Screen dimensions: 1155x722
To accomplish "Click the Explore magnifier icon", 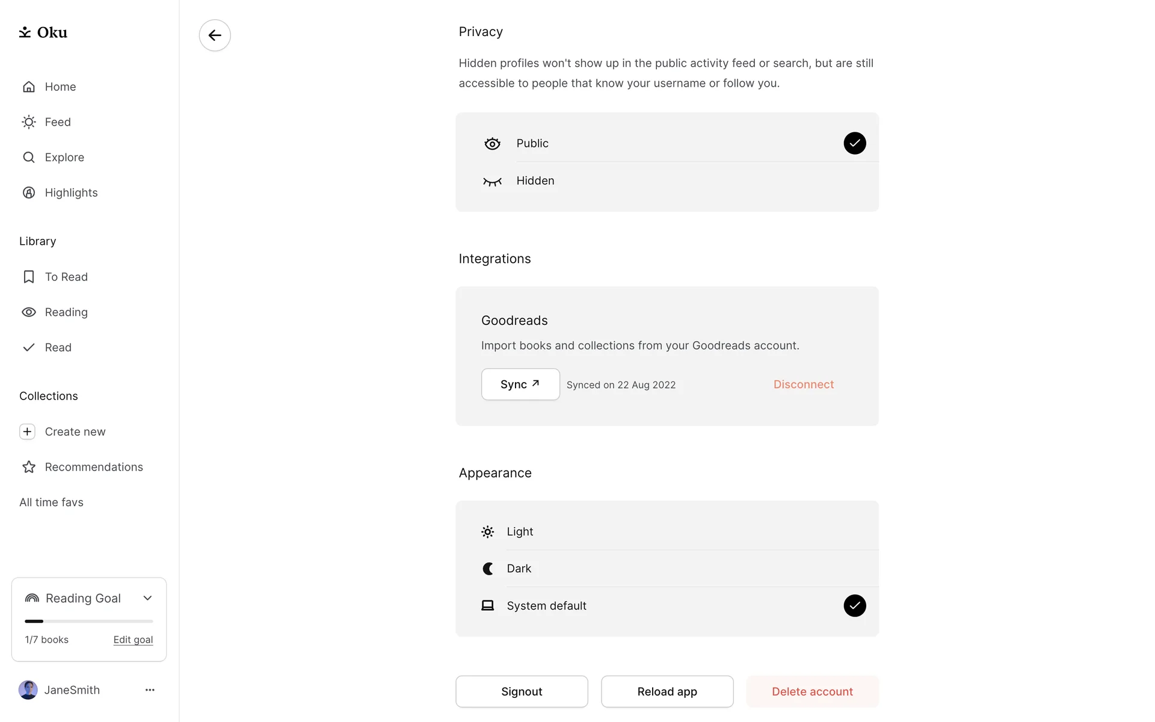I will click(x=29, y=158).
